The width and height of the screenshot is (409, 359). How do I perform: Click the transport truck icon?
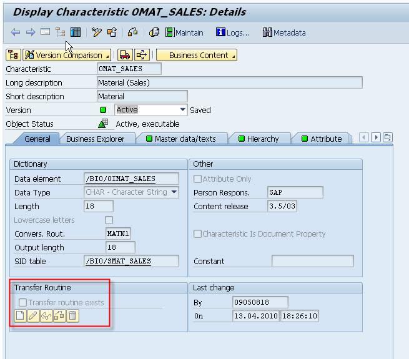[x=125, y=55]
